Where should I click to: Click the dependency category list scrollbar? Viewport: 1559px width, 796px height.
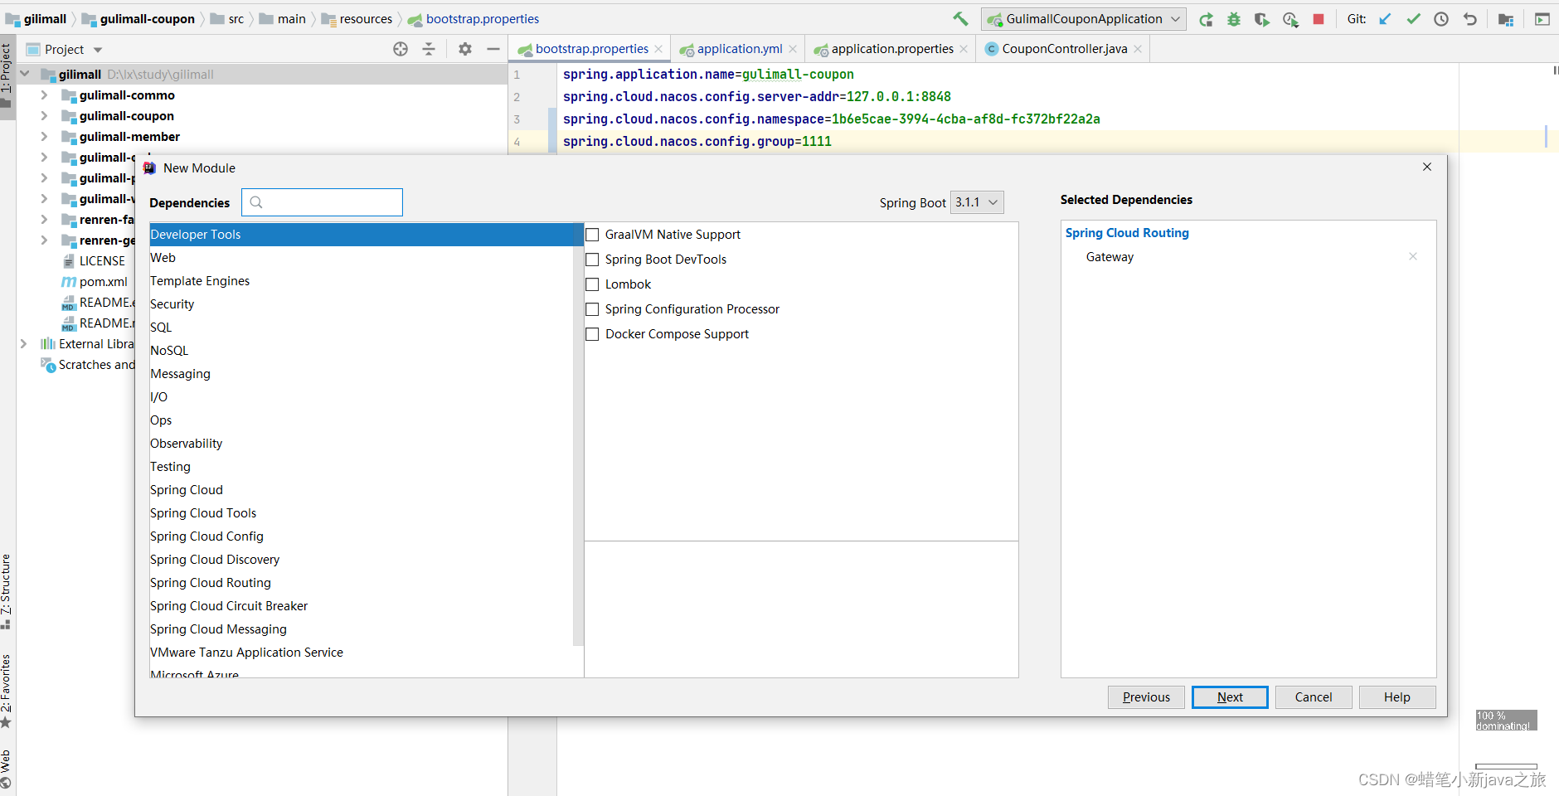coord(578,434)
